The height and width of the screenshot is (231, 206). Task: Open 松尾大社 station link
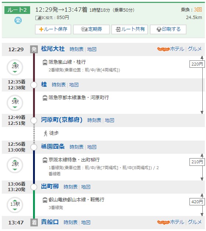[53, 49]
